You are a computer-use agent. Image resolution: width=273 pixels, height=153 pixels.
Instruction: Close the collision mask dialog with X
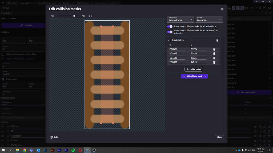click(x=222, y=9)
